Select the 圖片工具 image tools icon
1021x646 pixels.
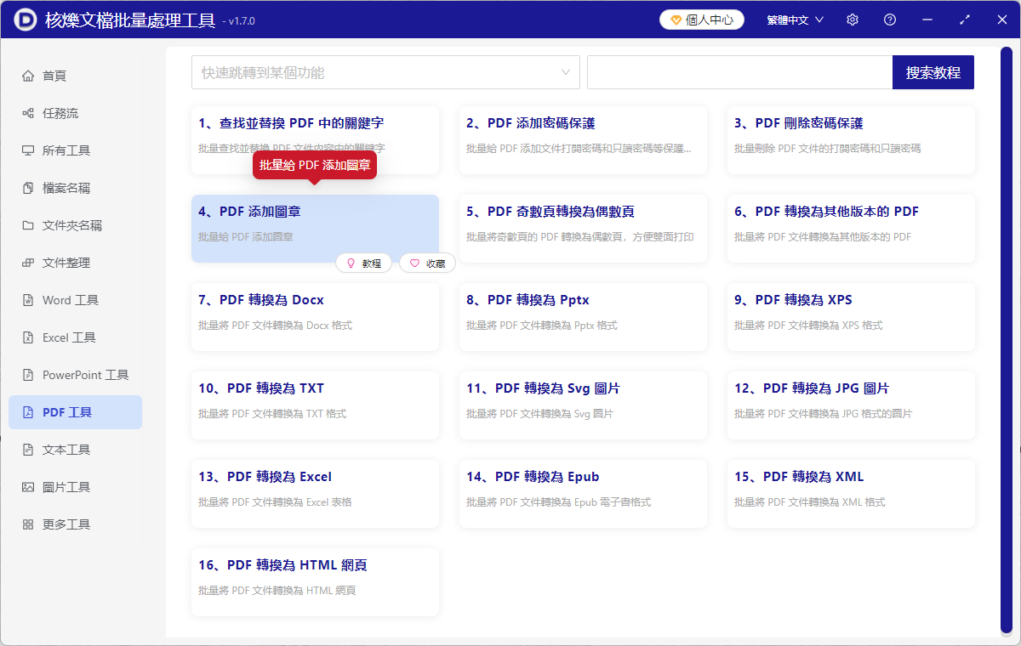29,486
